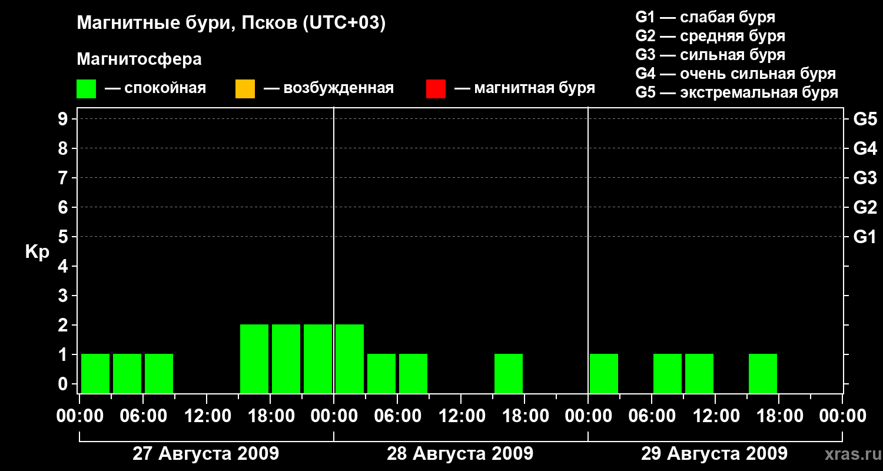Click the orange excited magnetosphere legend swatch

pyautogui.click(x=245, y=89)
